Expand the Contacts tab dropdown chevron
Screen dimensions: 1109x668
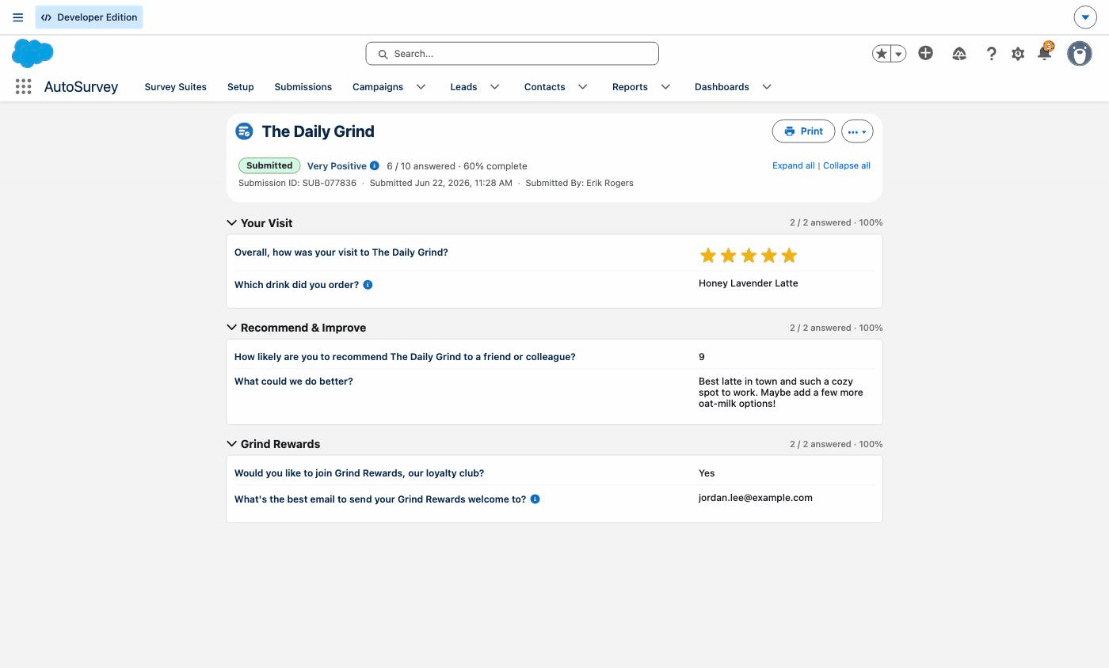(583, 87)
